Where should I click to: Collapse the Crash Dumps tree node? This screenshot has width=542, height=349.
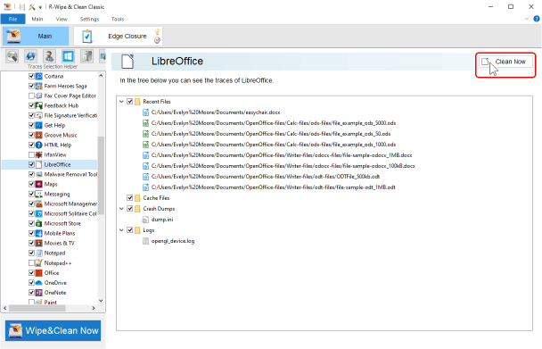121,209
